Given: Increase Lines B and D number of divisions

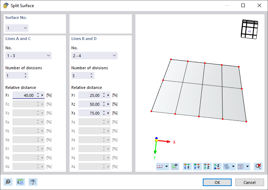Looking at the screenshot, I should [x=92, y=74].
